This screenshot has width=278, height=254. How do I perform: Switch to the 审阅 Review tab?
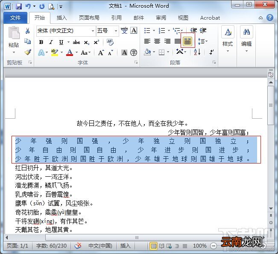click(161, 18)
